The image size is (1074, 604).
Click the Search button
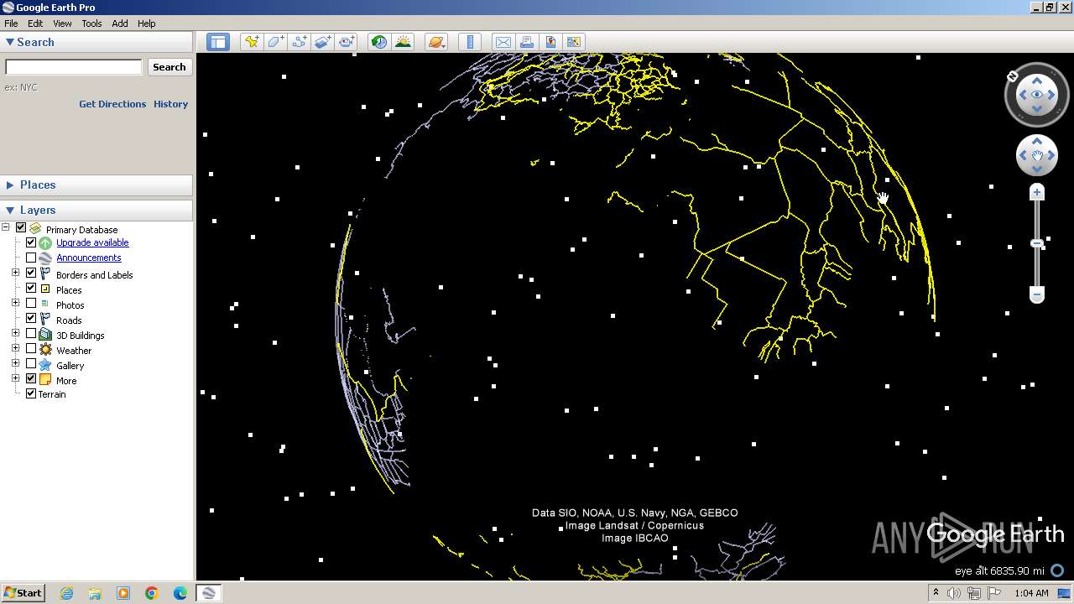tap(169, 67)
